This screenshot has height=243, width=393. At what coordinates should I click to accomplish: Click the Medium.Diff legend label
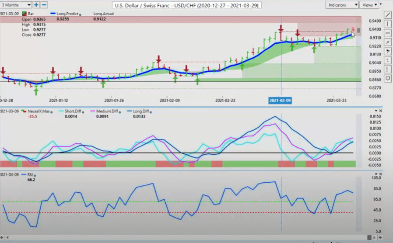107,111
